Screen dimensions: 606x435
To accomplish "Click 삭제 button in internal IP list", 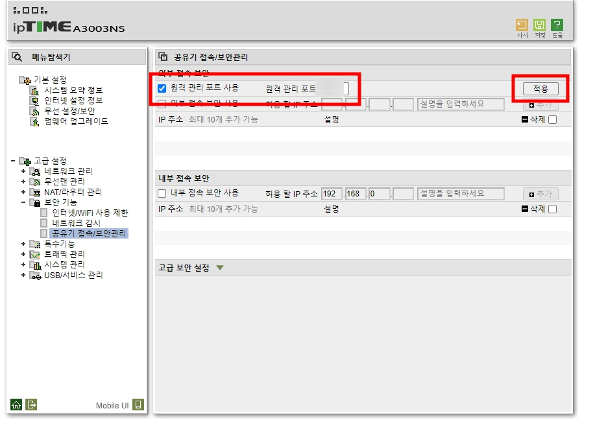I will pos(533,209).
